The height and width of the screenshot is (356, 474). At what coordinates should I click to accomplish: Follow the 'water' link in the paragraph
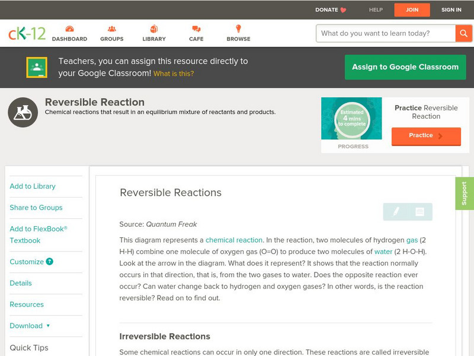383,252
